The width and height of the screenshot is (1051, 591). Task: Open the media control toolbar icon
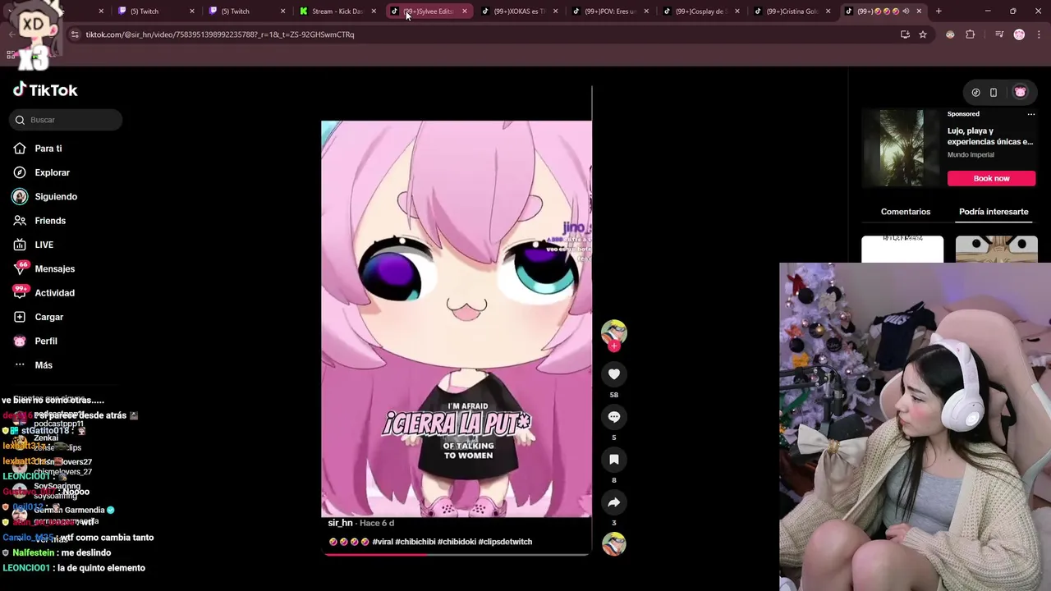coord(998,34)
